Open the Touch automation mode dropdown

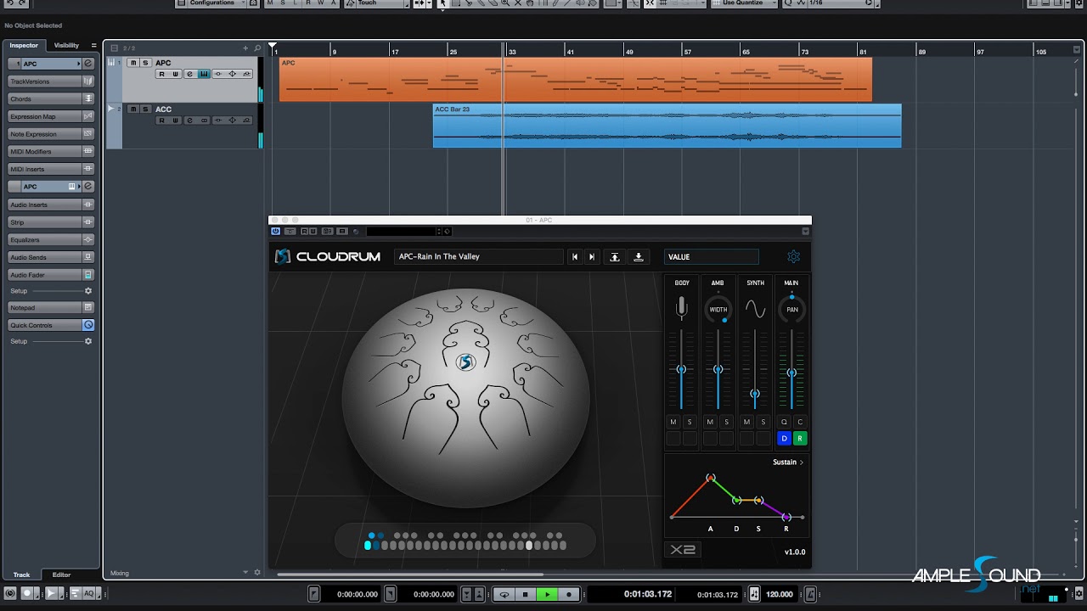point(379,3)
